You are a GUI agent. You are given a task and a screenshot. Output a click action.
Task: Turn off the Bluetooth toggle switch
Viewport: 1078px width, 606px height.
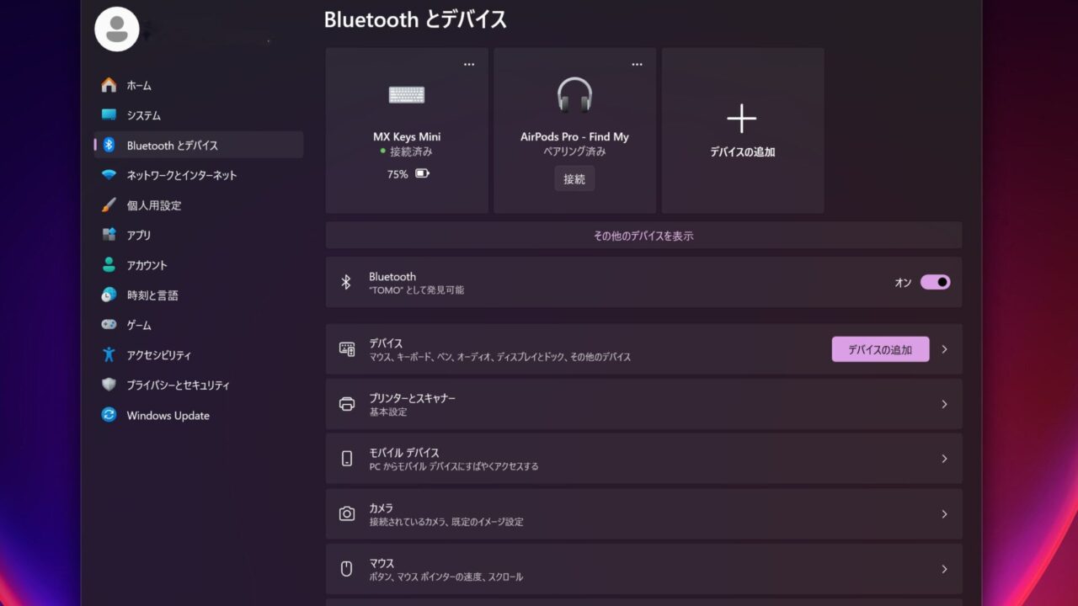pos(935,282)
